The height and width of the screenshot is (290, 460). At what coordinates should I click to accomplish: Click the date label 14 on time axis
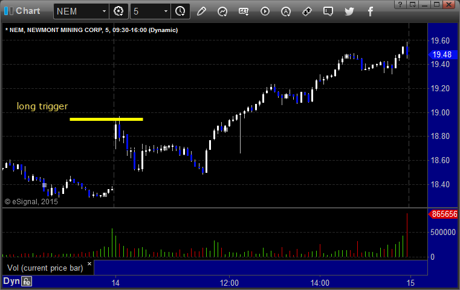point(115,283)
